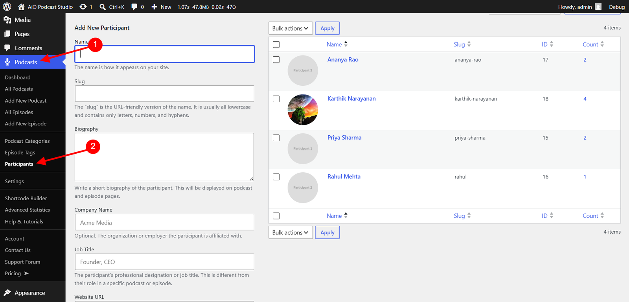Screen dimensions: 629x302
Task: Click the top Apply button
Action: coord(327,28)
